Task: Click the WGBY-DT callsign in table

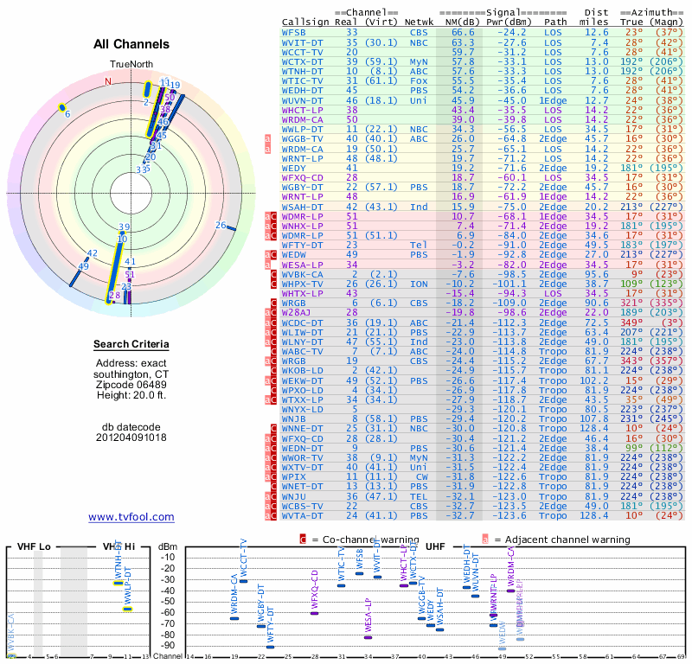Action: pyautogui.click(x=302, y=187)
